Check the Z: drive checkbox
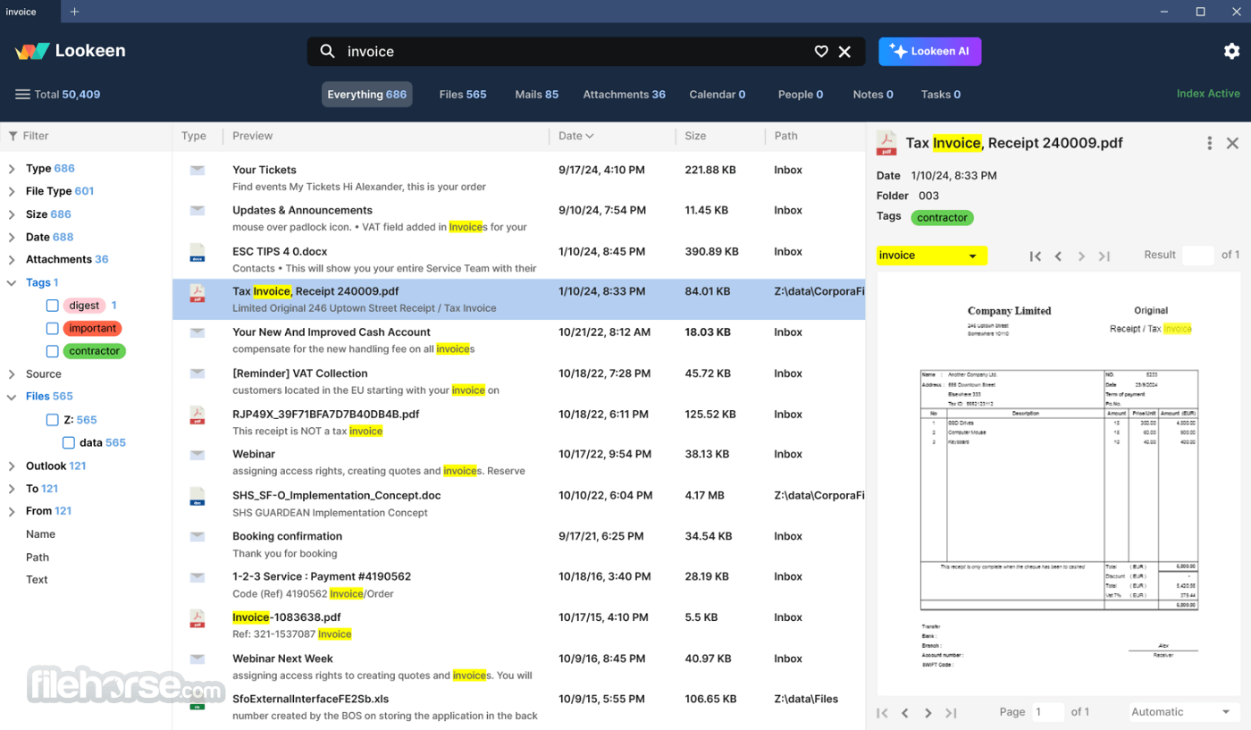This screenshot has width=1251, height=730. tap(53, 420)
